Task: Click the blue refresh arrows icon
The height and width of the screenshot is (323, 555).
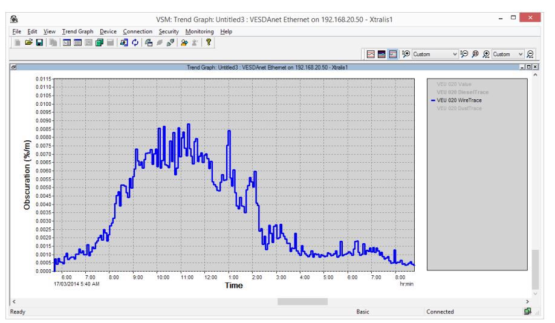Action: (x=135, y=43)
